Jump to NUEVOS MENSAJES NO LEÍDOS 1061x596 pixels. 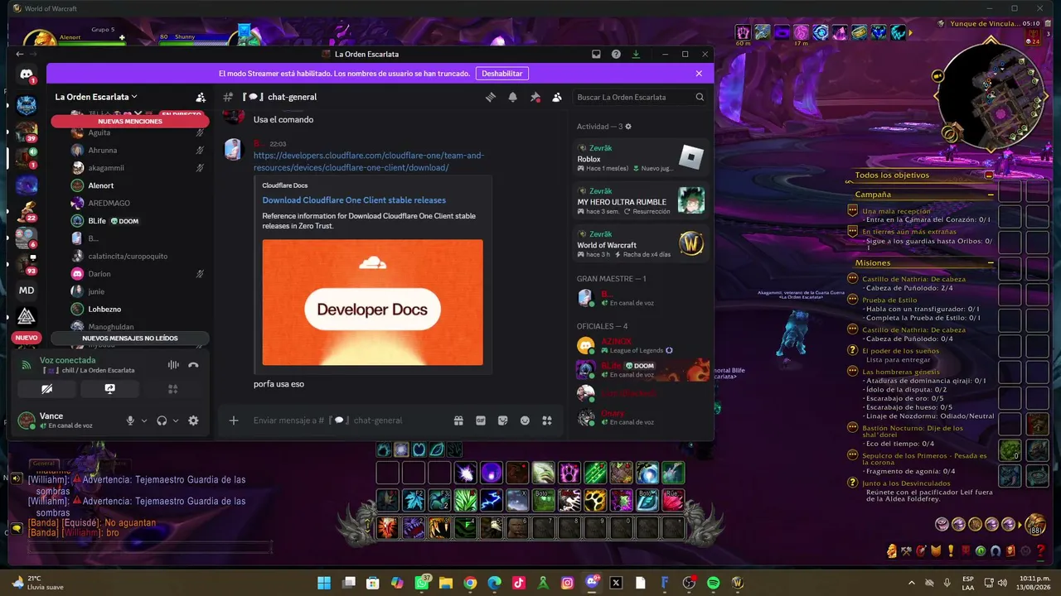(130, 338)
